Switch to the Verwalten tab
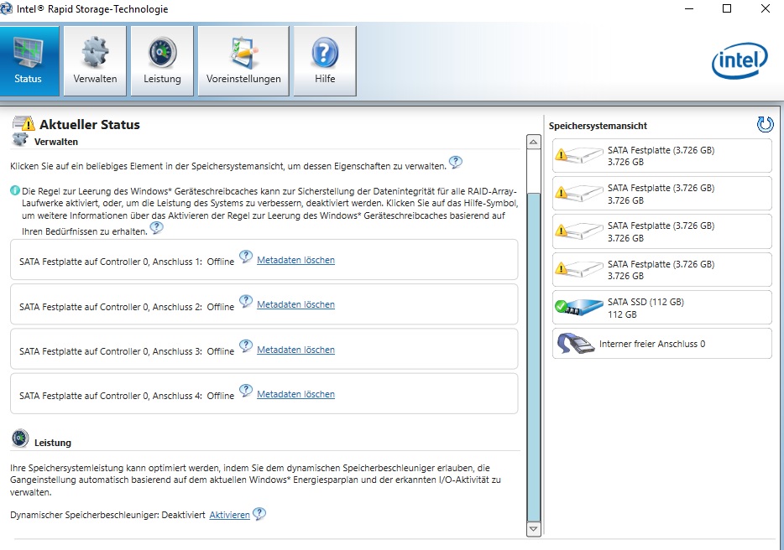The height and width of the screenshot is (550, 784). (x=95, y=61)
